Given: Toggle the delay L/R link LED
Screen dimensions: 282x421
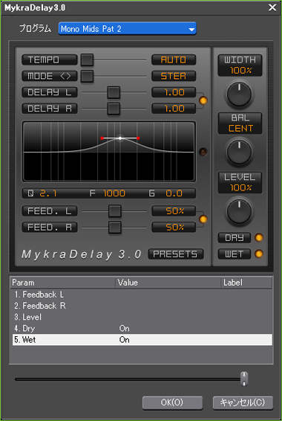Looking at the screenshot, I should (x=203, y=100).
